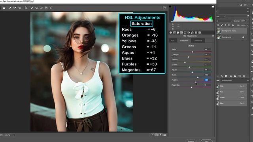This screenshot has height=142, width=253.
Task: Switch to the Luminance tab
Action: pyautogui.click(x=198, y=41)
